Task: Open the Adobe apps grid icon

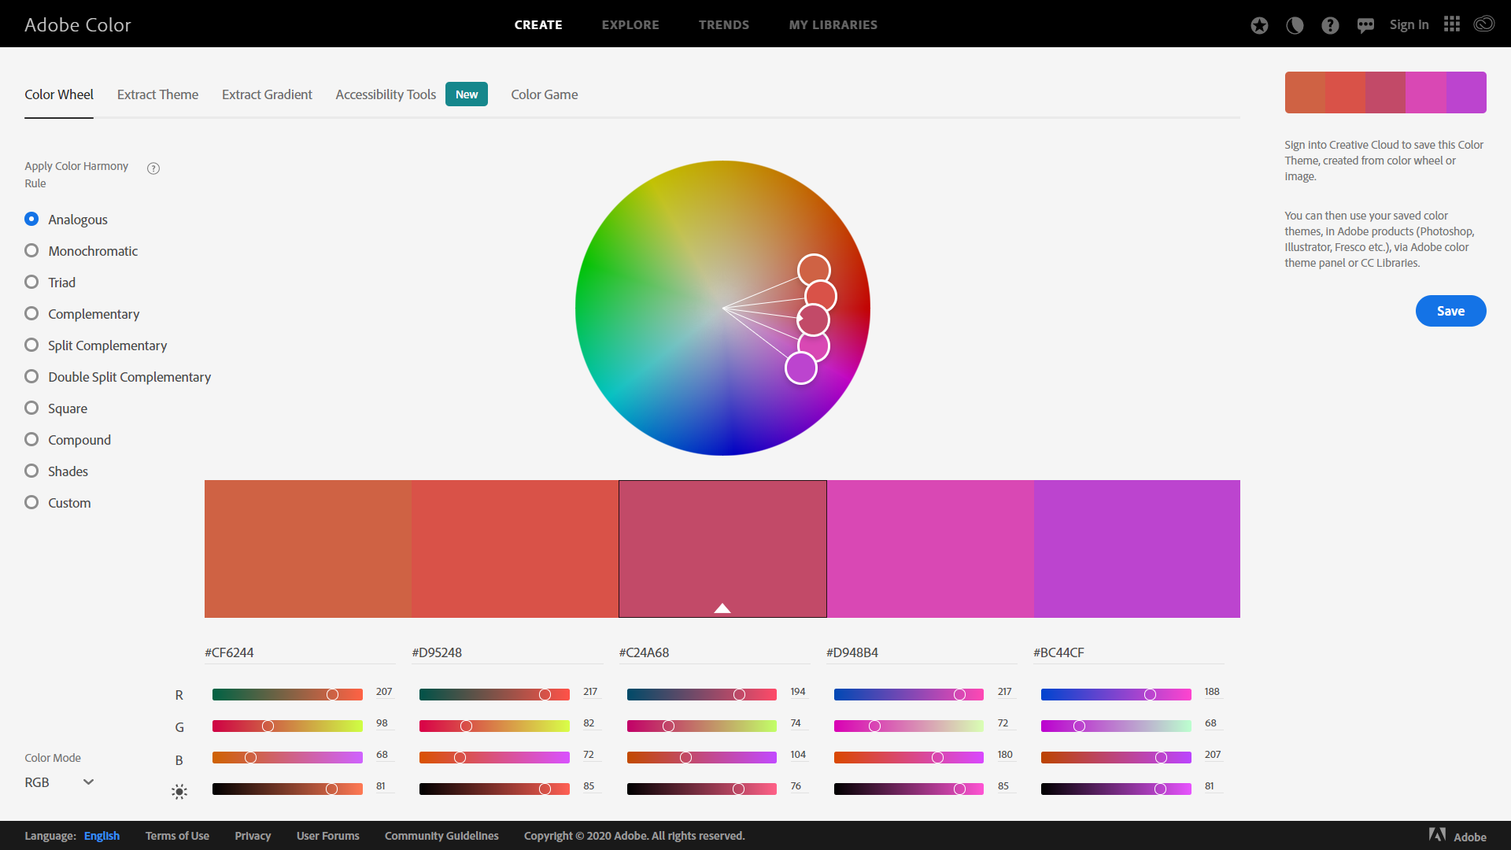Action: click(1451, 24)
